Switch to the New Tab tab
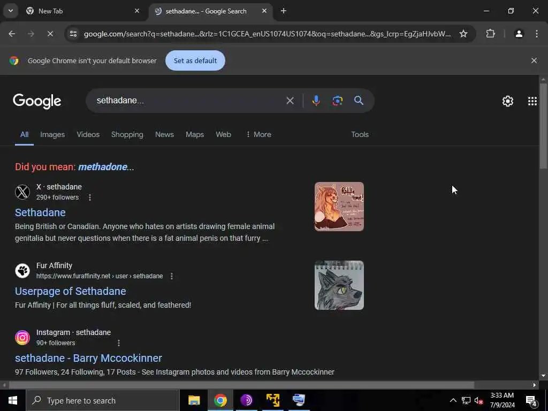548x411 pixels. coord(83,11)
